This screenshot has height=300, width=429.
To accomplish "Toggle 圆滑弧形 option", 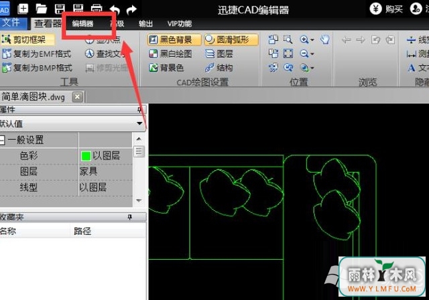I will point(231,40).
